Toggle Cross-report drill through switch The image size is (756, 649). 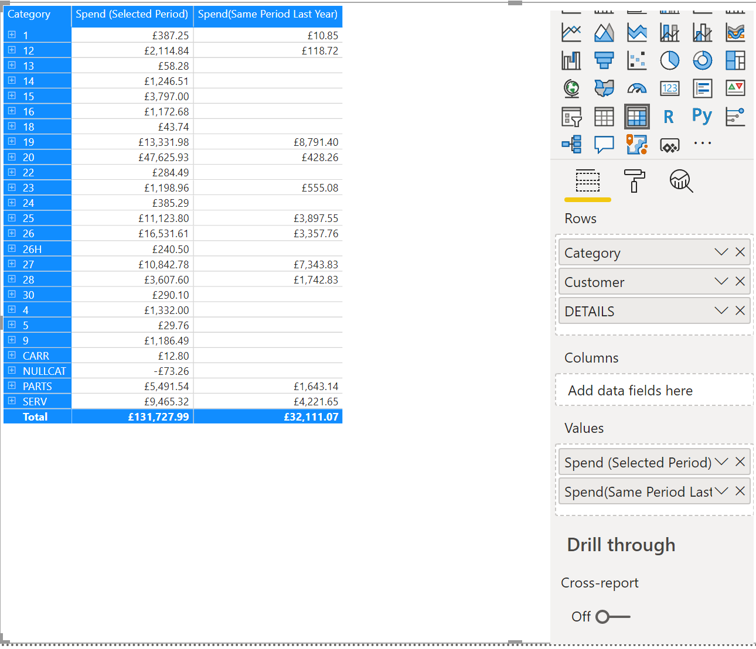pyautogui.click(x=612, y=617)
